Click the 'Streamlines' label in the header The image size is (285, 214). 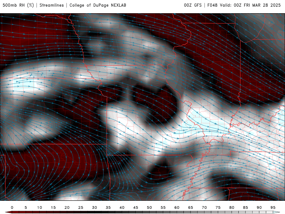52,5
